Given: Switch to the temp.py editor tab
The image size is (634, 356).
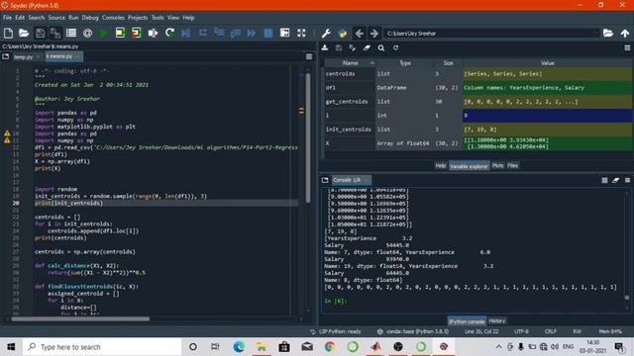Looking at the screenshot, I should click(27, 57).
